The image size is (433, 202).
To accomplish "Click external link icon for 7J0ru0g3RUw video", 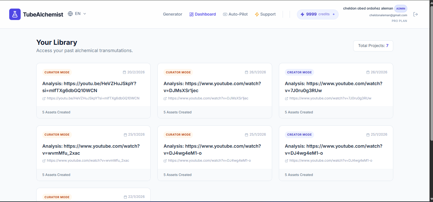I will coord(286,98).
